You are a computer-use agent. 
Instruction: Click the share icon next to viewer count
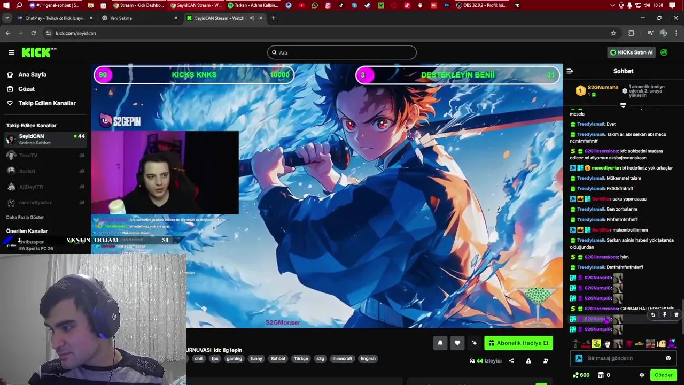click(511, 361)
